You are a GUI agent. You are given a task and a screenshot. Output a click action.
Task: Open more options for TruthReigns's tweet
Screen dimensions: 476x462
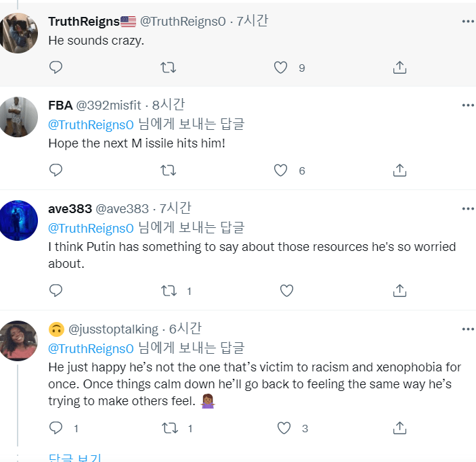tap(468, 21)
